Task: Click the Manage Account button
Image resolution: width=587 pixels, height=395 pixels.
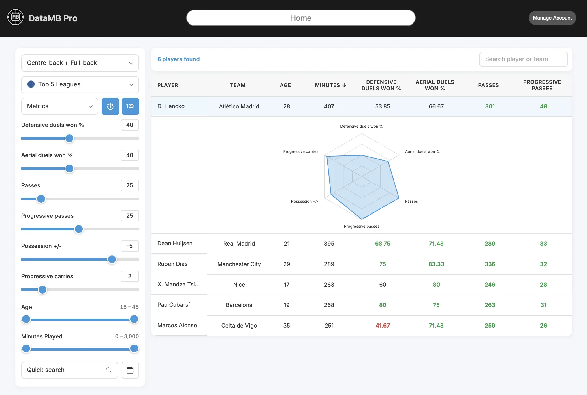Action: 552,18
